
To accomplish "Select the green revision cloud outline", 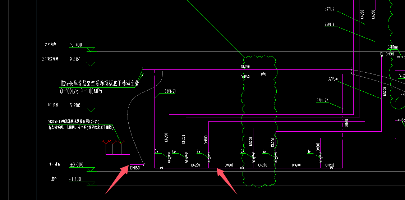I will click(259, 121).
